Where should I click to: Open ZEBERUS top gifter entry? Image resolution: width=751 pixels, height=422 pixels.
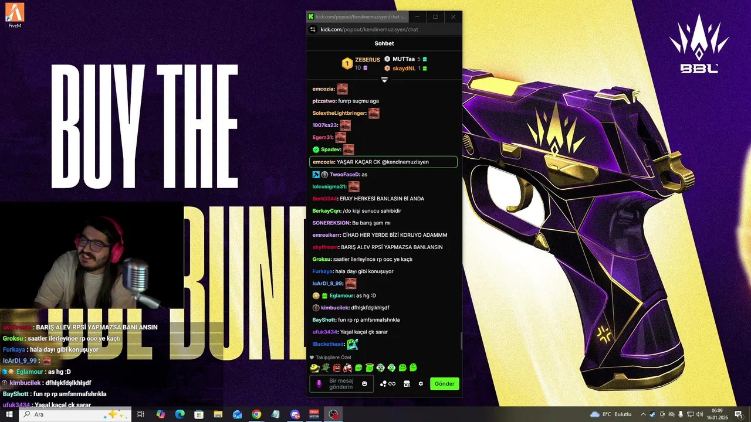(361, 63)
